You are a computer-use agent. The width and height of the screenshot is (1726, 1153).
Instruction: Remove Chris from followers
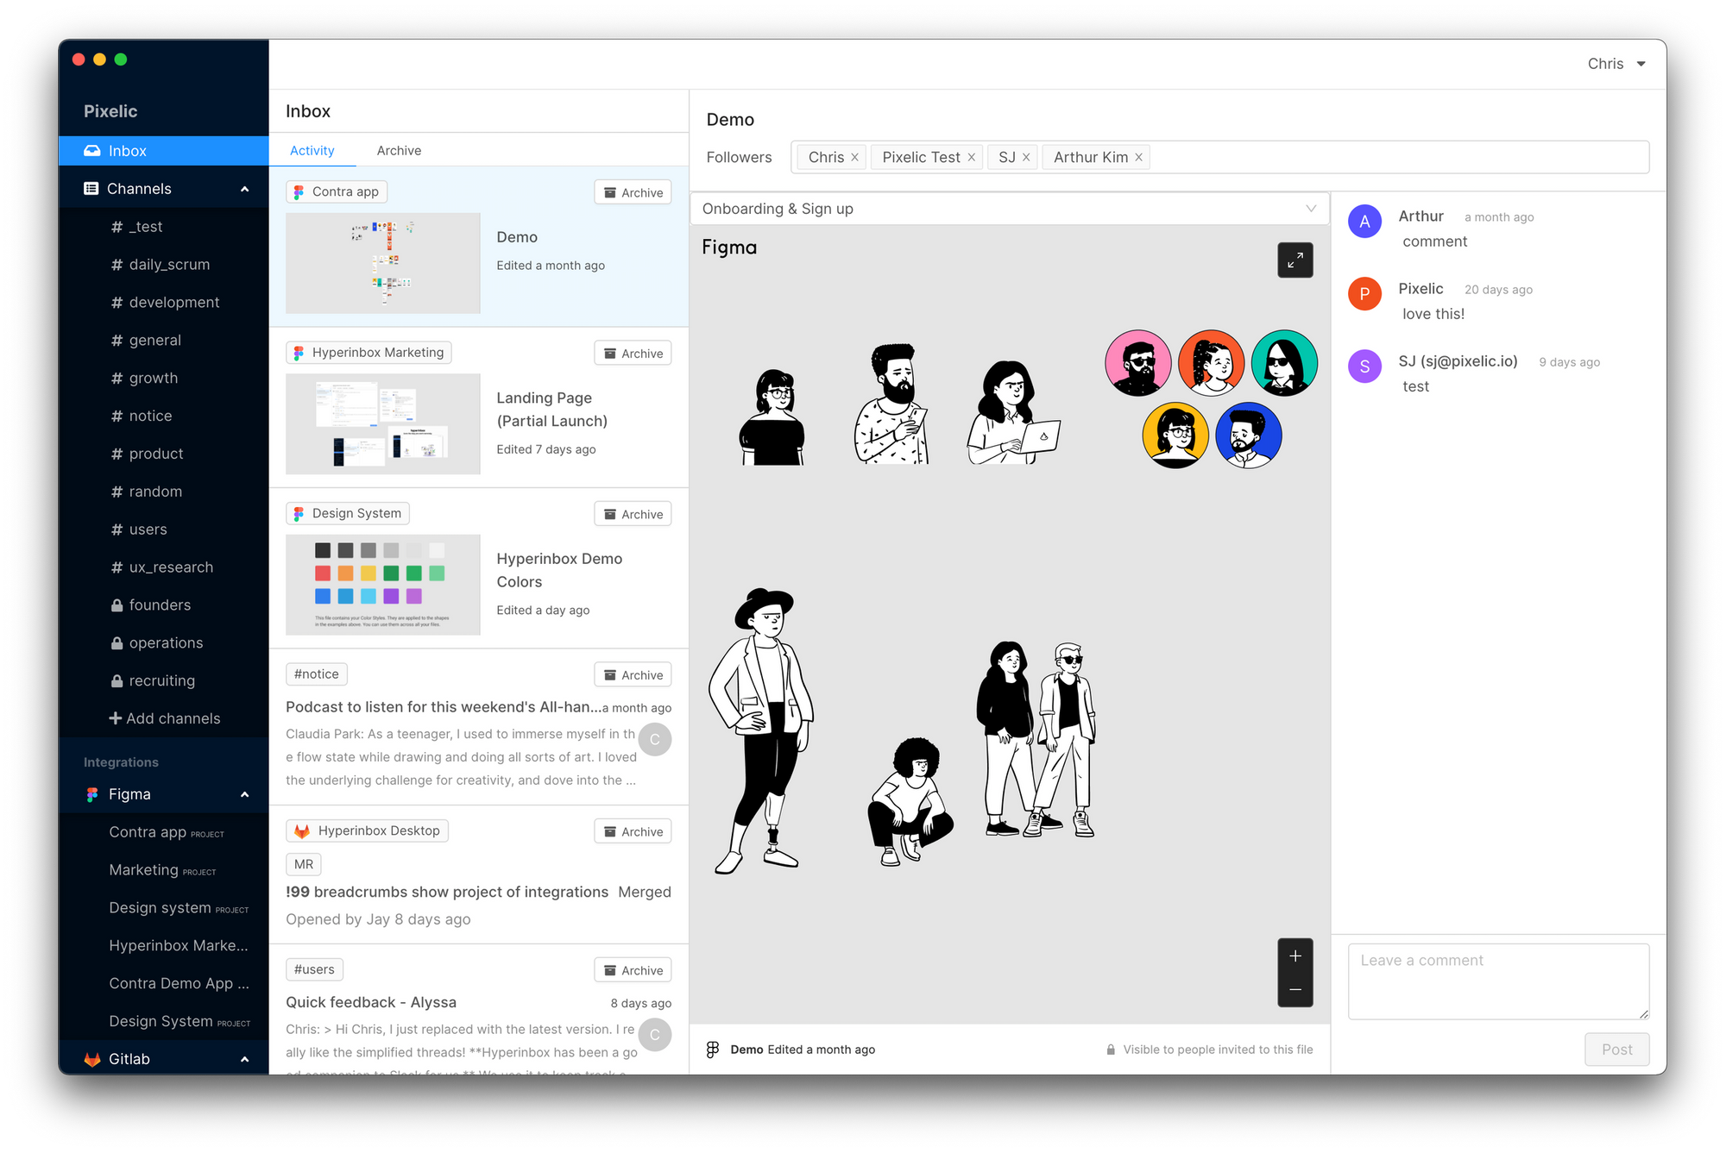pos(854,157)
